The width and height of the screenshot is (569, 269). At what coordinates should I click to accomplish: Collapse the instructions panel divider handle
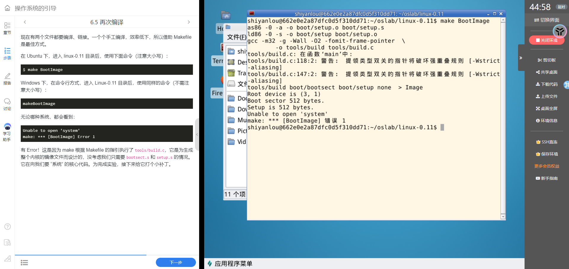197,134
